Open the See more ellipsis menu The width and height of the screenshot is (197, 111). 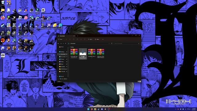click(x=103, y=39)
